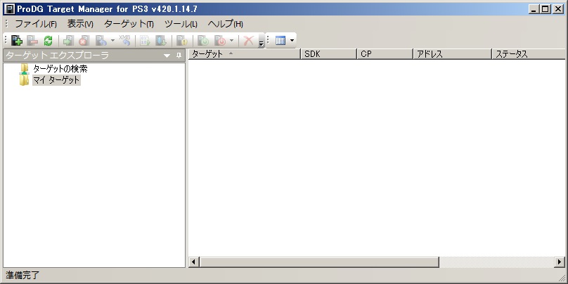The height and width of the screenshot is (284, 568).
Task: Close the Target Manager window
Action: coord(558,9)
